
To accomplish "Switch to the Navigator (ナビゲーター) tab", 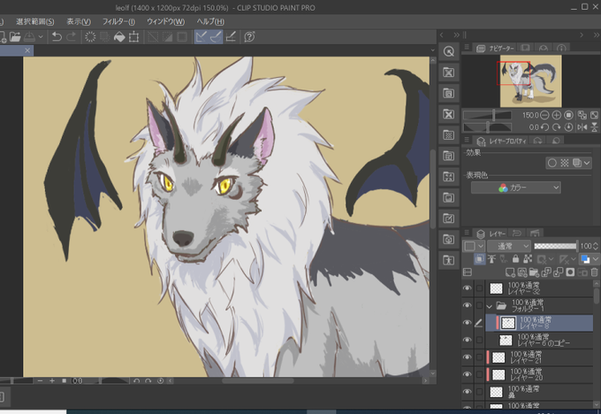I will [495, 49].
